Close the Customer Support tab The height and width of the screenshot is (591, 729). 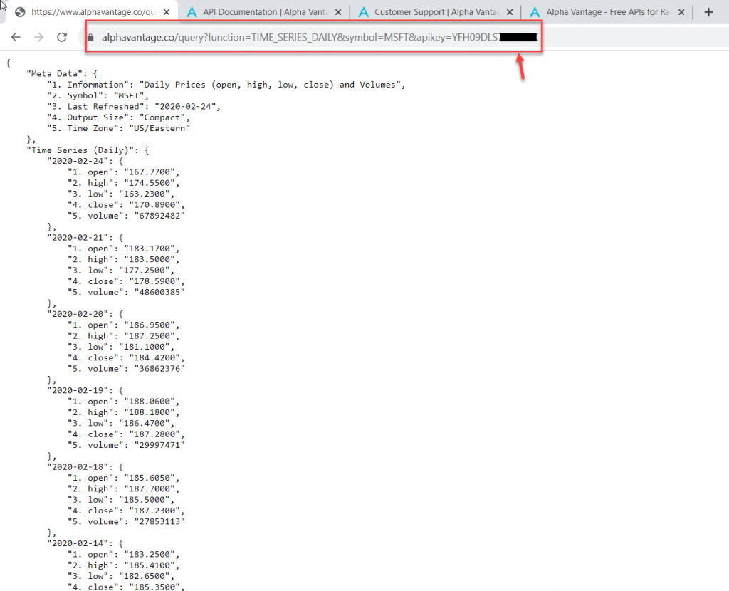(x=510, y=12)
